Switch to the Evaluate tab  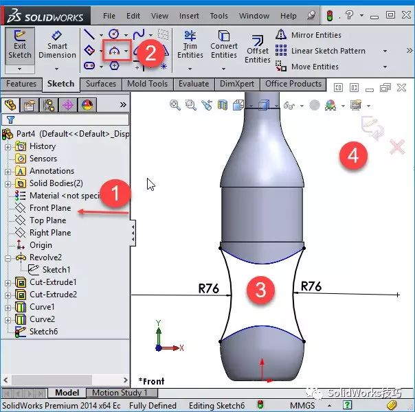pyautogui.click(x=194, y=84)
